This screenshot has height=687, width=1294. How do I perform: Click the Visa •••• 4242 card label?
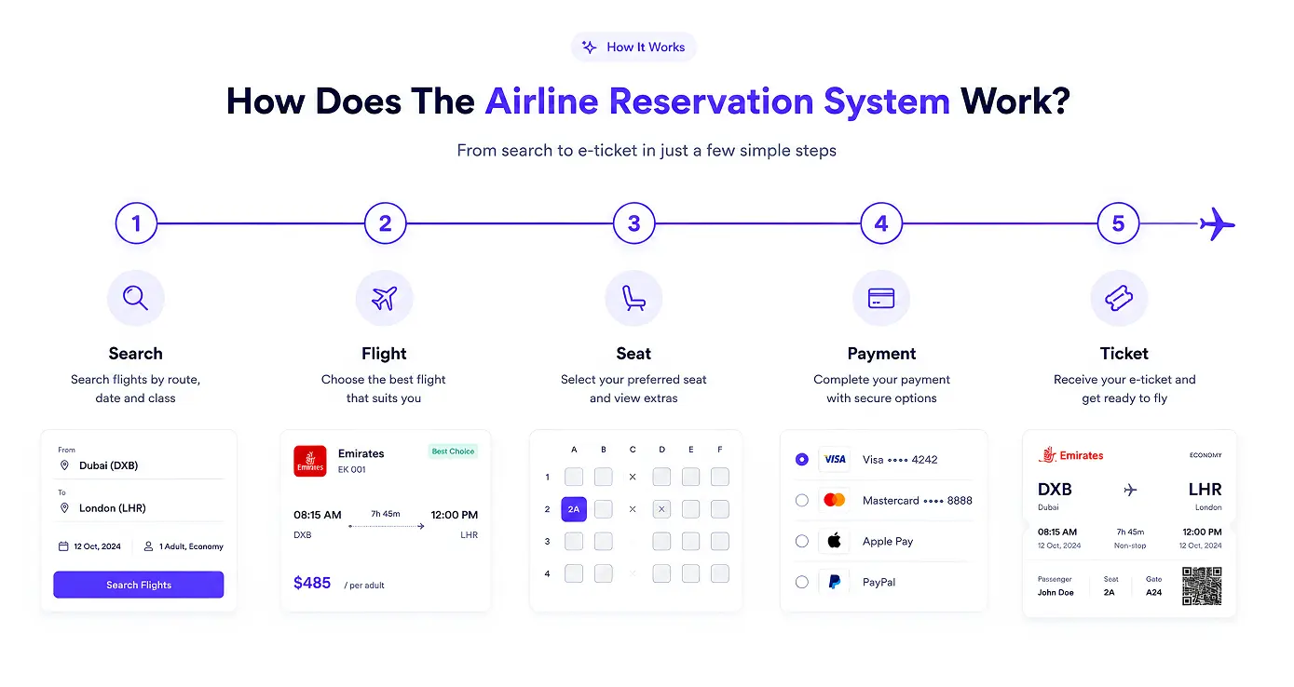[900, 459]
